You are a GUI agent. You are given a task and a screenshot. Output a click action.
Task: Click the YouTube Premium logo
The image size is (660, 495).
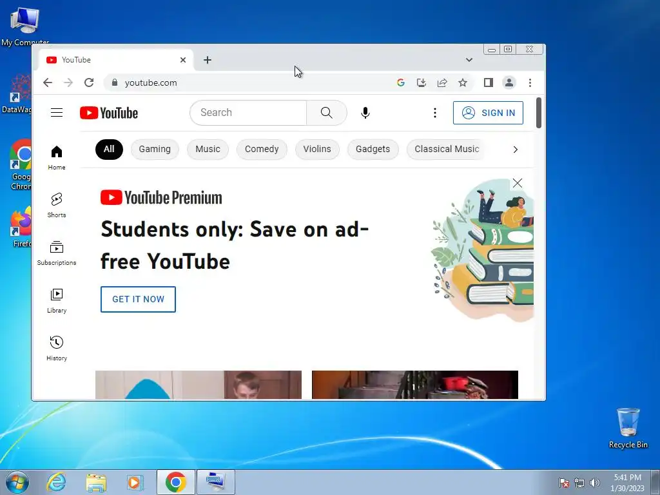tap(161, 197)
